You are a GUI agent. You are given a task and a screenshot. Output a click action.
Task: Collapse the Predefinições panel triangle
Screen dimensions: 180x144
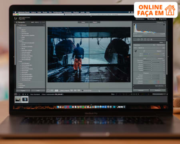point(17,25)
